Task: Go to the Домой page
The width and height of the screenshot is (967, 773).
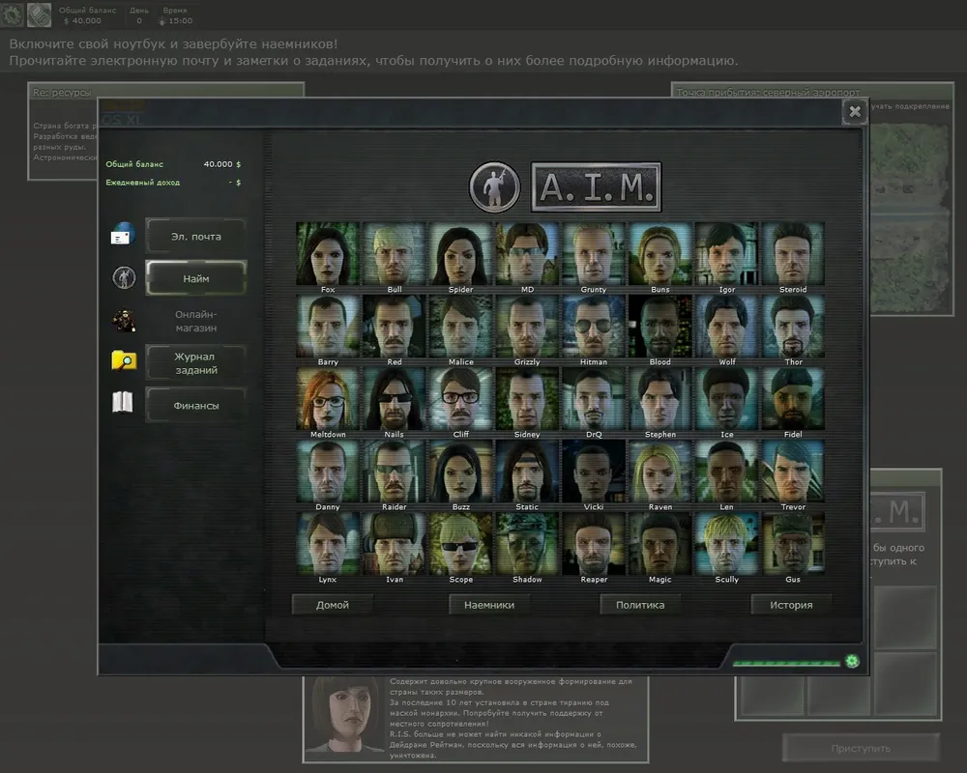Action: tap(333, 605)
